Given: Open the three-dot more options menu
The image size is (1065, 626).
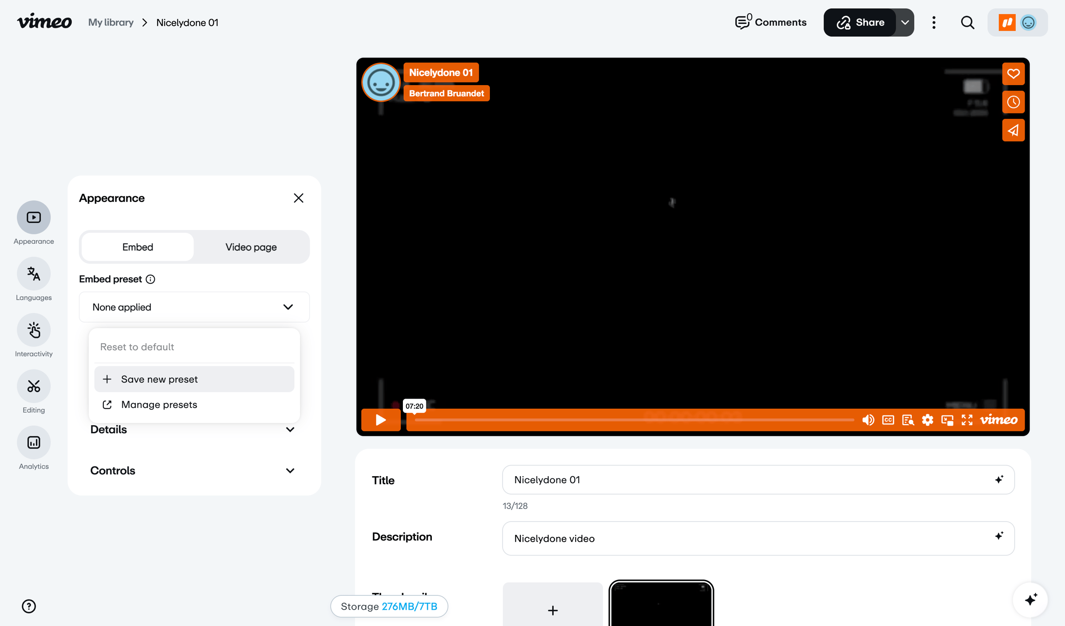Looking at the screenshot, I should click(934, 22).
